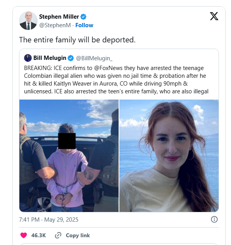The width and height of the screenshot is (231, 245).
Task: Click the Stephen Miller display name
Action: (59, 17)
